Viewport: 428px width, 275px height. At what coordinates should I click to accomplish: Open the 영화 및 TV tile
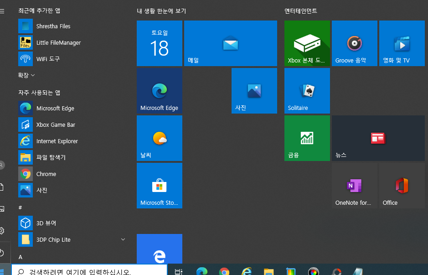click(x=402, y=43)
